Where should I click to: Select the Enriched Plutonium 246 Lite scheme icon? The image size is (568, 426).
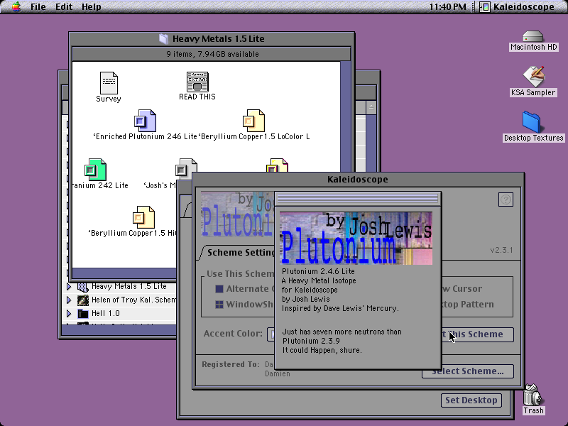[x=145, y=121]
